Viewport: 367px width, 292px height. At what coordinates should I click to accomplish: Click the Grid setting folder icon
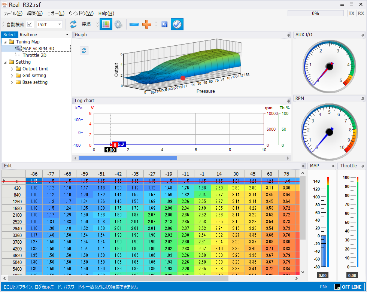(x=18, y=76)
